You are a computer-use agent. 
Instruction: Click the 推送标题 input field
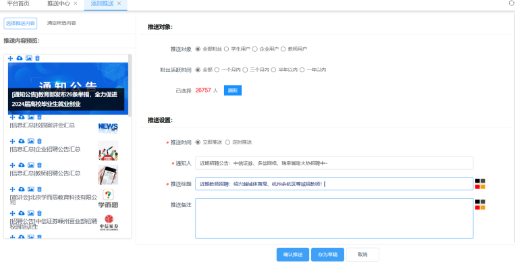coord(334,184)
